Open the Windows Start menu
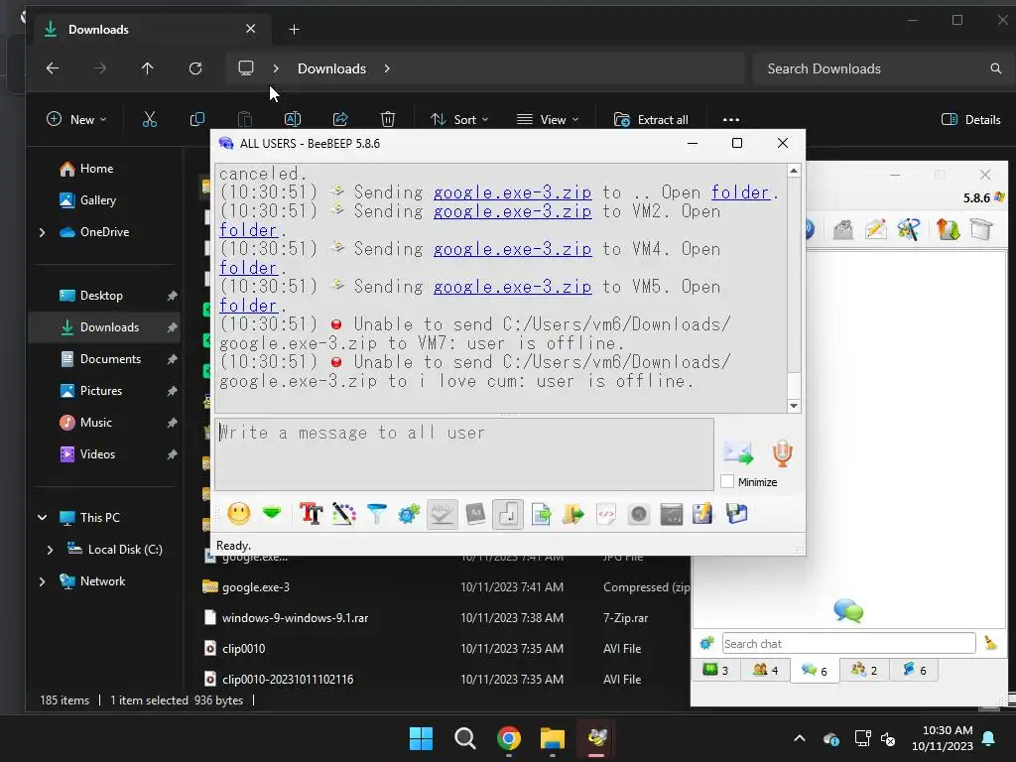Screen dimensions: 1016x762 point(421,738)
